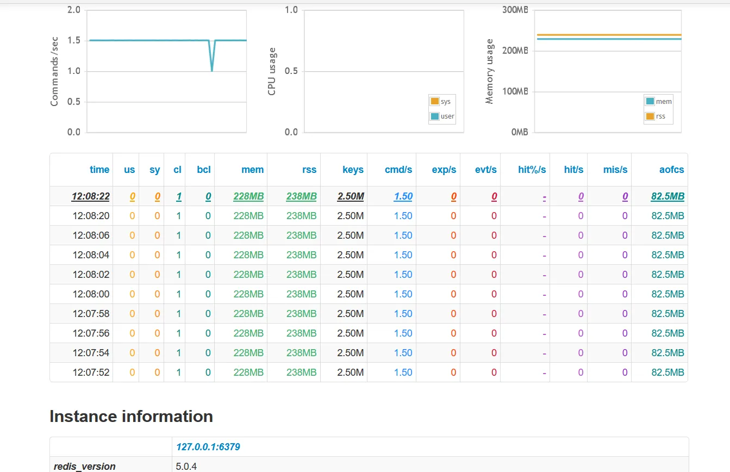Viewport: 730px width, 472px height.
Task: Click the sy column header
Action: [155, 170]
